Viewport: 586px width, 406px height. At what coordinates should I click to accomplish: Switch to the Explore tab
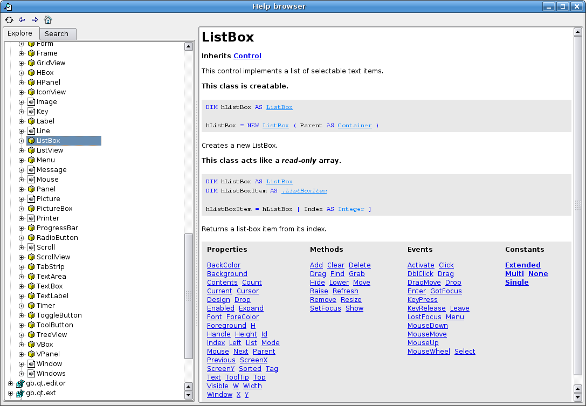coord(20,33)
